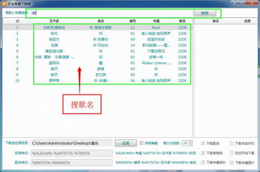Viewport: 260px width, 172px height.
Task: Toggle the 下载专辑图片 checkbox
Action: [232, 162]
